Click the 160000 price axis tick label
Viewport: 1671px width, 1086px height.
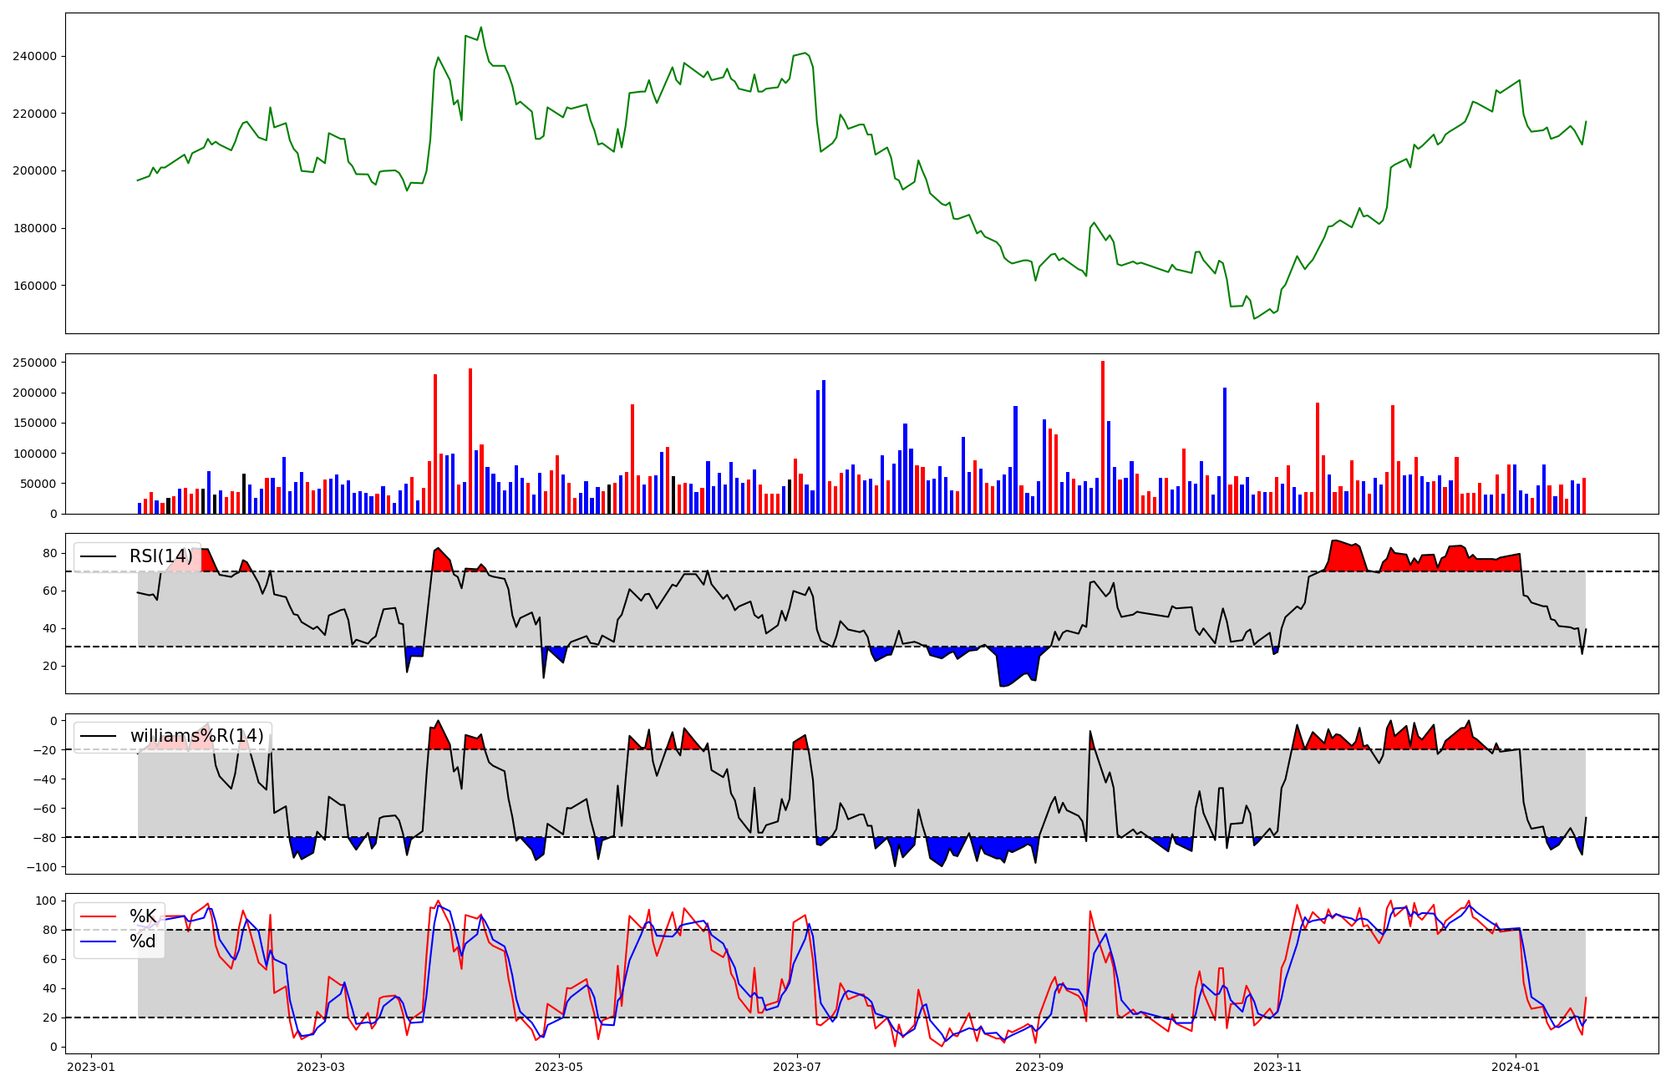click(34, 286)
